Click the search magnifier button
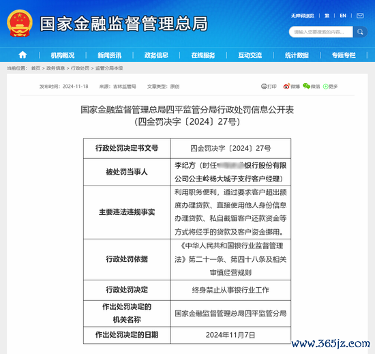The height and width of the screenshot is (354, 375). (x=360, y=32)
